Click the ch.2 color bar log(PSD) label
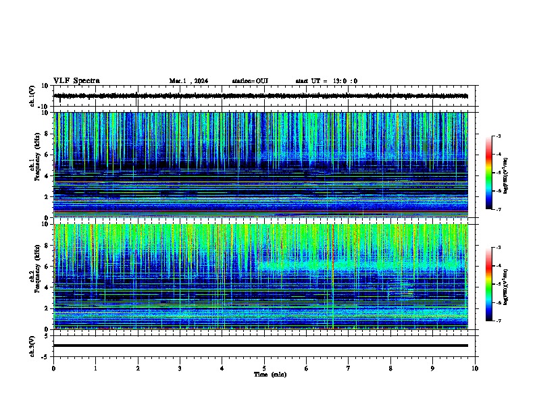535x413 pixels. 505,287
